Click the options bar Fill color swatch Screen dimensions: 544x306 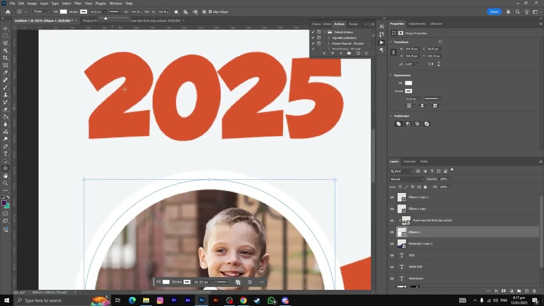pos(63,12)
